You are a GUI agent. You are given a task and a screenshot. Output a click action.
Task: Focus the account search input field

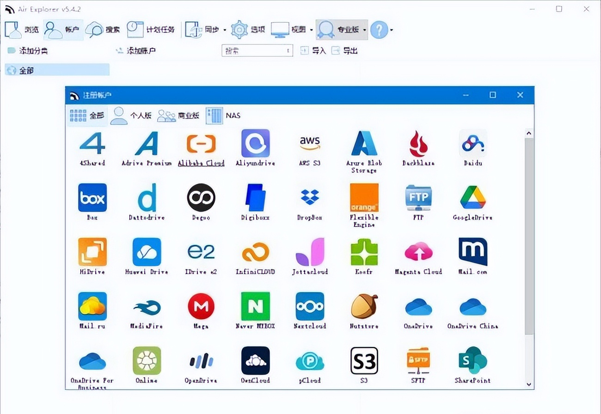click(257, 51)
